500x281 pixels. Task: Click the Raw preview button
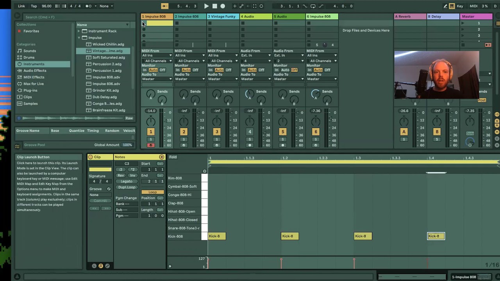pyautogui.click(x=129, y=118)
